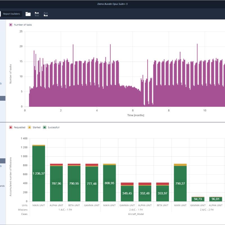Select the highlighted sidebar item beside missions chart
The image size is (225, 225).
coord(3,161)
